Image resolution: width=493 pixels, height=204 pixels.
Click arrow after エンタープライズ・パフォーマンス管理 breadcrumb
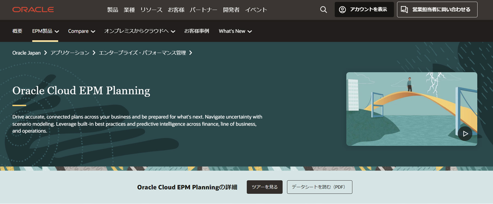click(x=191, y=53)
